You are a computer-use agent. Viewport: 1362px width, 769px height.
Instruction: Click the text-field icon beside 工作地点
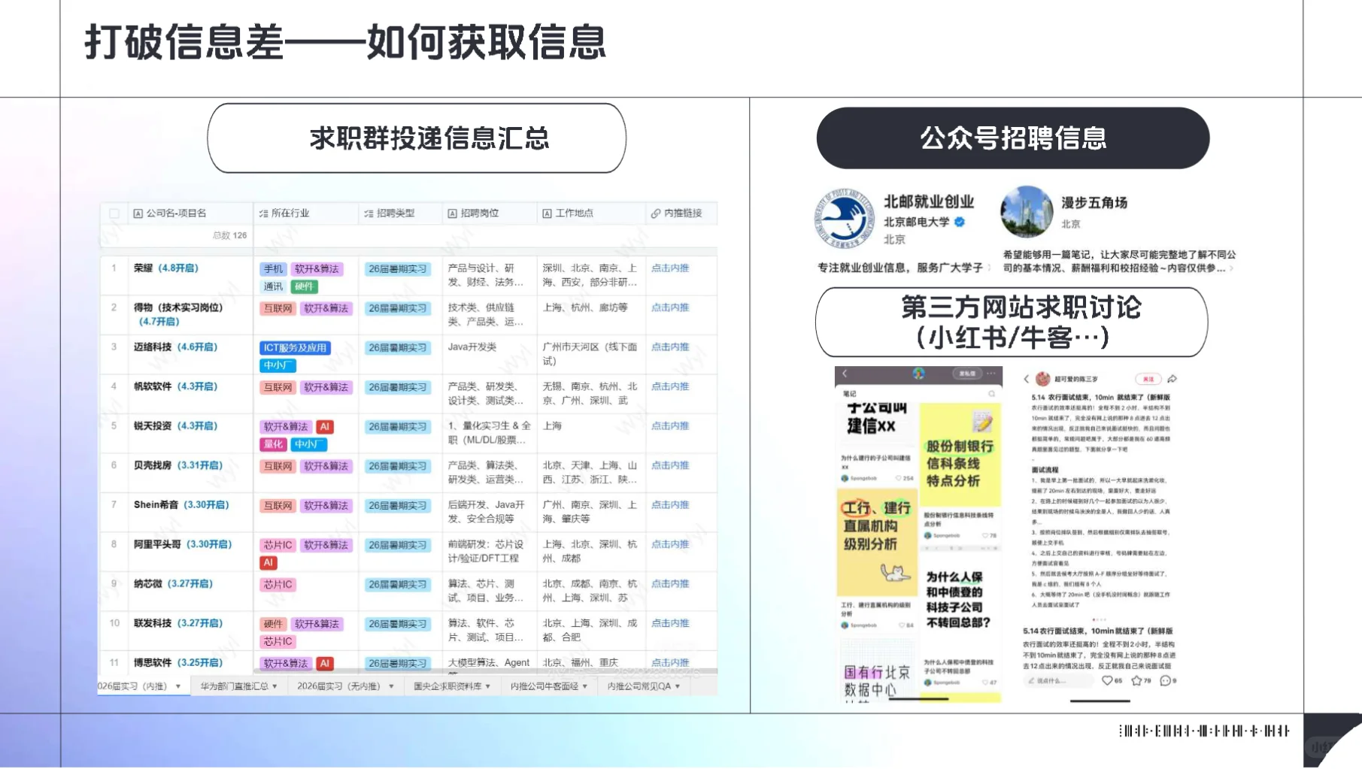(547, 213)
